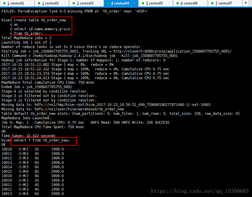Click 'Ended Job = job_1508807705755_0001' line

pos(37,87)
